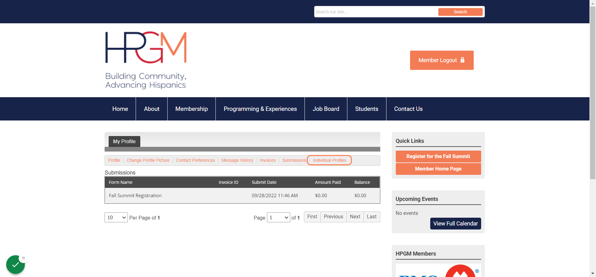596x277 pixels.
Task: View Message History
Action: [237, 160]
